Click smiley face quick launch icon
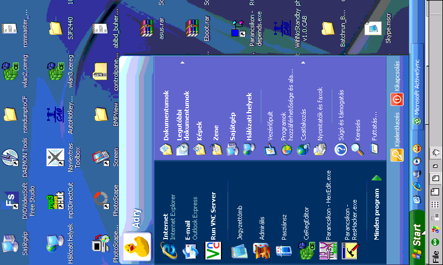 pos(417,149)
